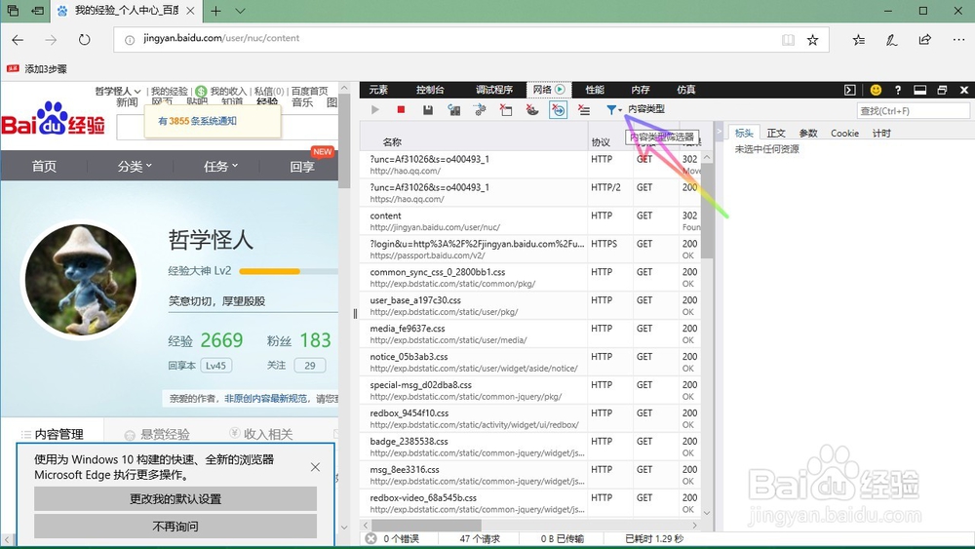Stop network capture with the red square
975x549 pixels.
(x=401, y=110)
